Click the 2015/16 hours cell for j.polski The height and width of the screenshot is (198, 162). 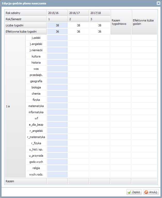click(x=57, y=38)
